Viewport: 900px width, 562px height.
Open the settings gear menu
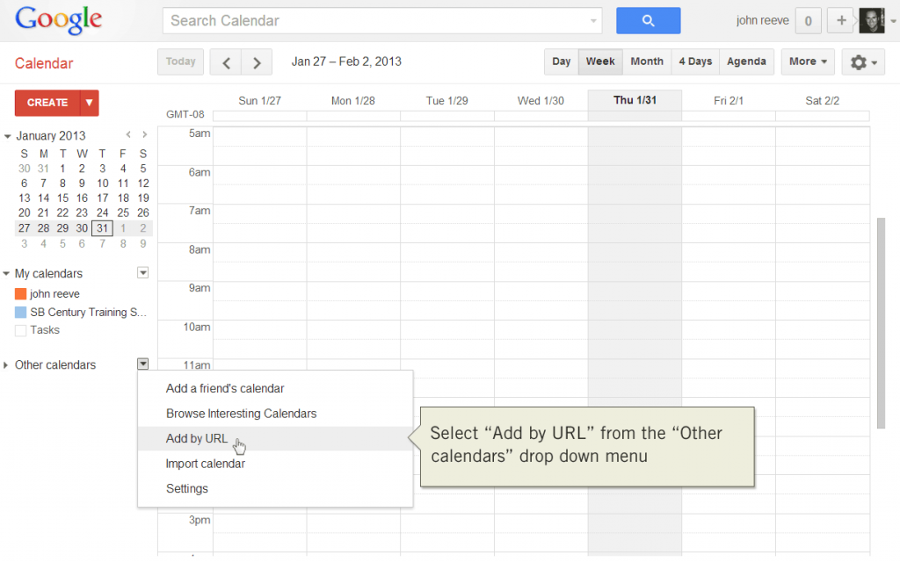[x=863, y=62]
